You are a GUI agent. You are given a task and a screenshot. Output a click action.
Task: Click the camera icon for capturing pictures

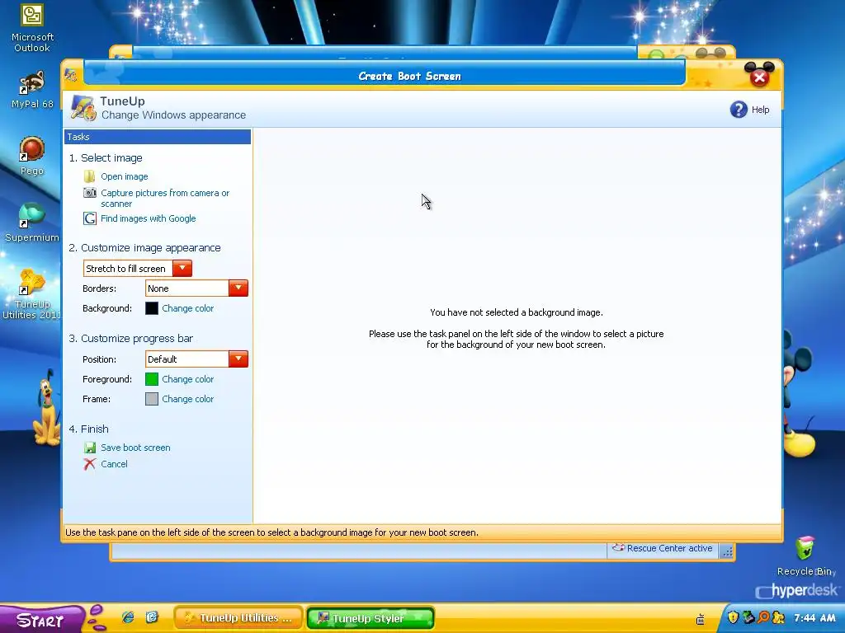[89, 193]
